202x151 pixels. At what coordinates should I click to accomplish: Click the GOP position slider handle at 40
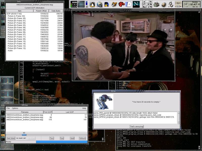[x=24, y=135]
